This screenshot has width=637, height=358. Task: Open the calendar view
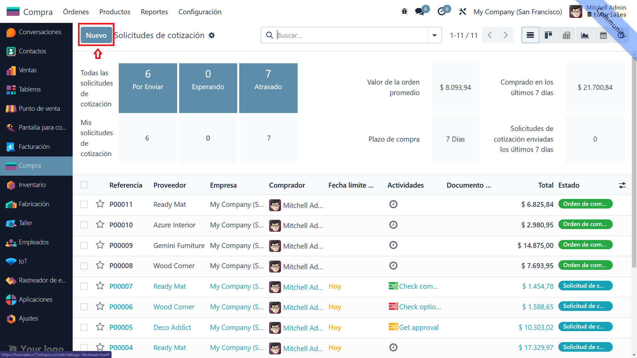pos(603,35)
